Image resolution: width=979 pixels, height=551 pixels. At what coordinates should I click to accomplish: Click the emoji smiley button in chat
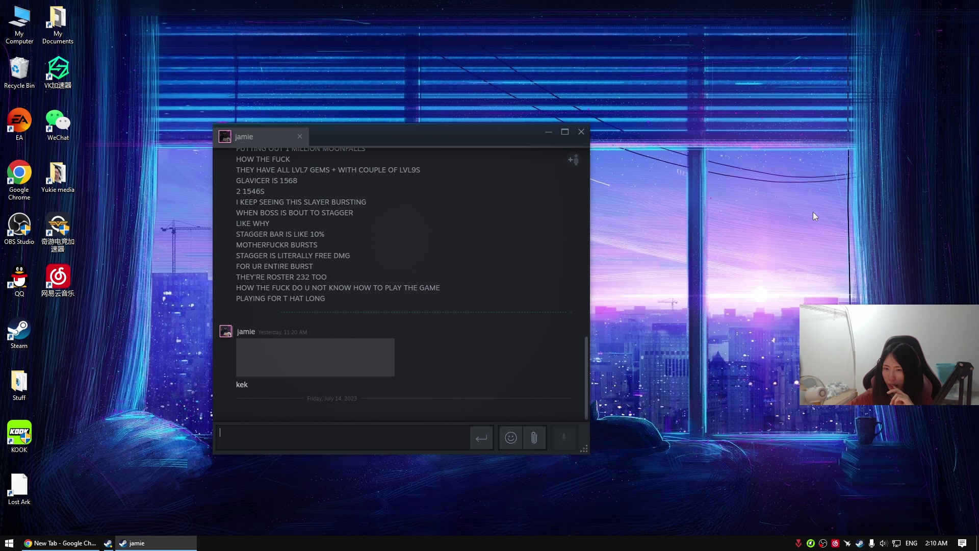point(510,438)
